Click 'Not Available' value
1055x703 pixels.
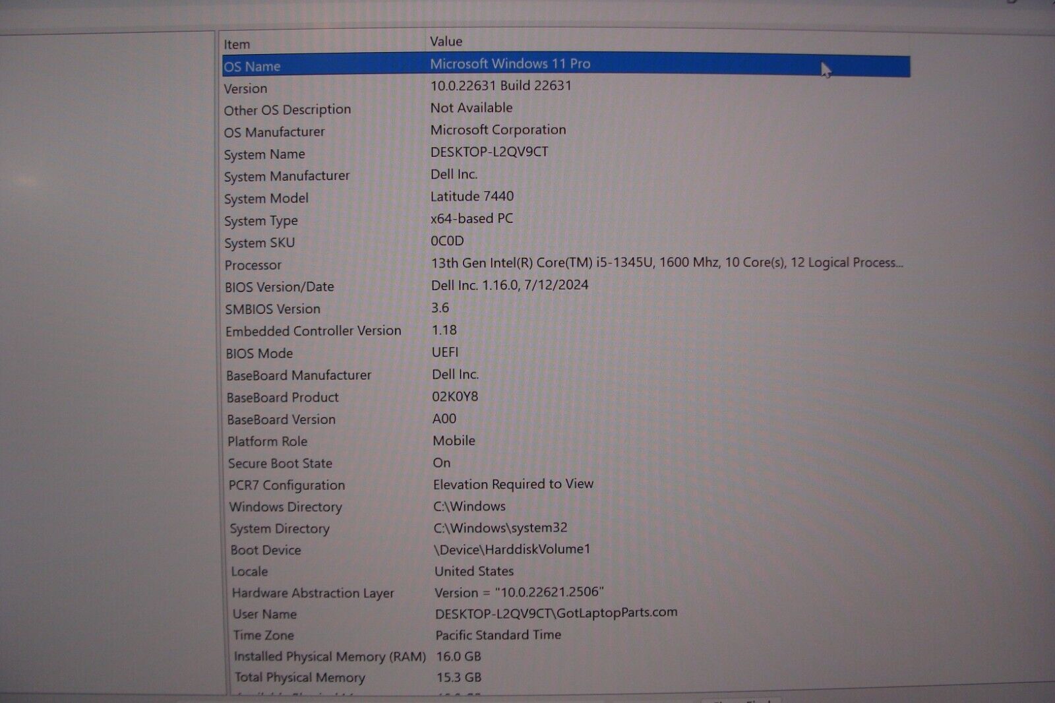(x=471, y=107)
